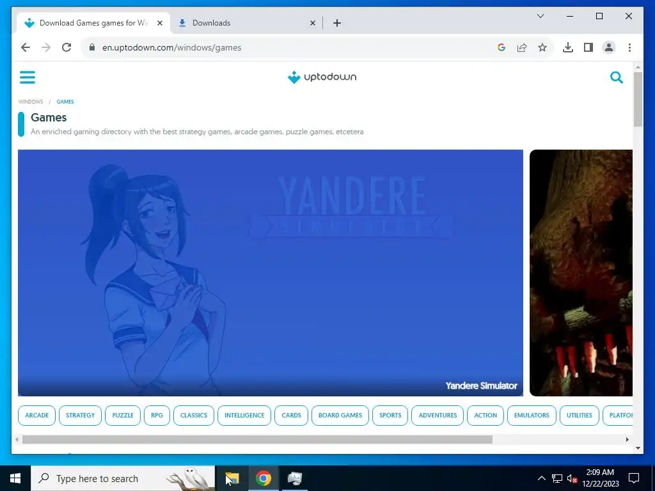Close the Download Games tab
This screenshot has width=655, height=491.
159,23
